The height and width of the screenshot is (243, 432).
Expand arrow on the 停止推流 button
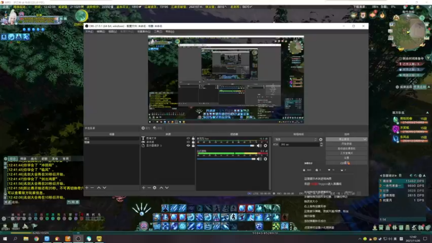coord(365,139)
